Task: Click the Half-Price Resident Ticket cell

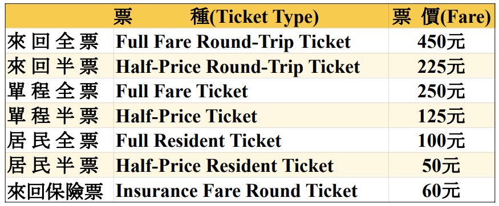Action: coord(251,166)
